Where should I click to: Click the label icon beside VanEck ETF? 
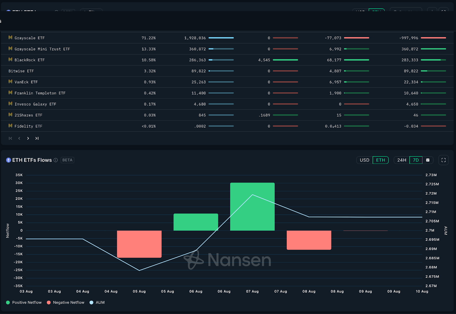(x=10, y=82)
